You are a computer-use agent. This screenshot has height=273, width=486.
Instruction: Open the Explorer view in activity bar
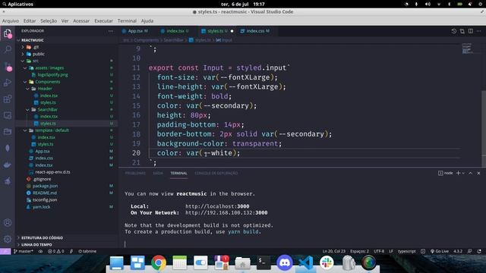tap(8, 33)
